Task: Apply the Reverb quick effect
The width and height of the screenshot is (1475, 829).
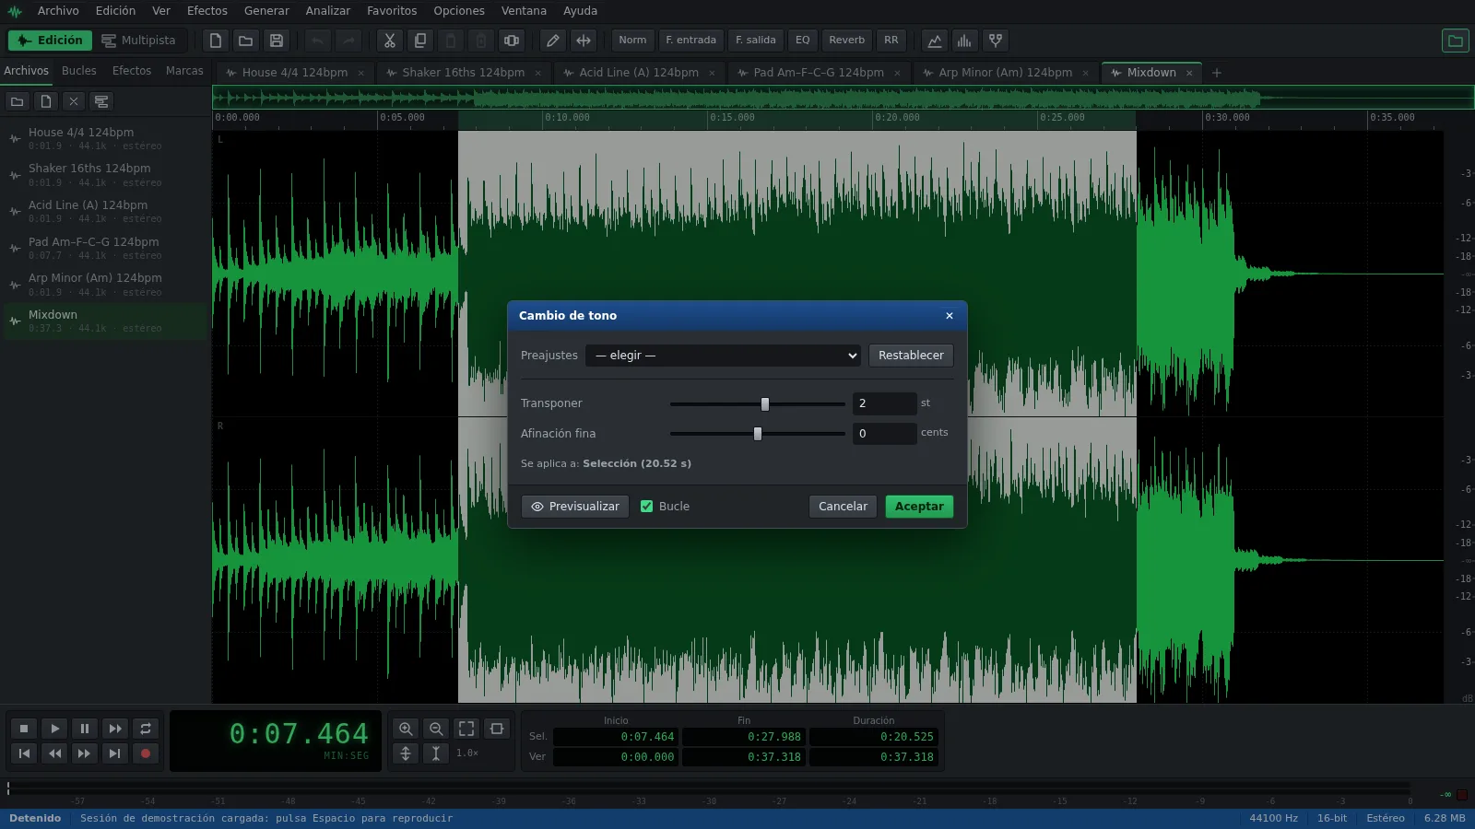Action: pos(846,41)
